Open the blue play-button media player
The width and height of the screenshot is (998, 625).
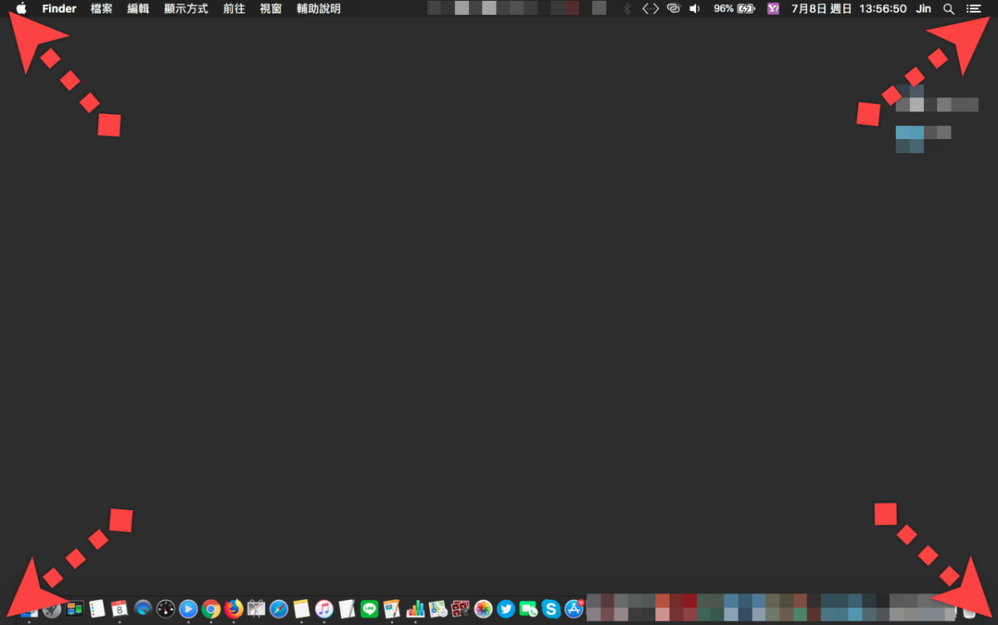(x=188, y=609)
